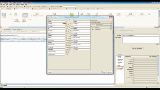Click the variables panel vertical scrollbar
Image resolution: width=160 pixels, height=90 pixels.
pyautogui.click(x=158, y=66)
